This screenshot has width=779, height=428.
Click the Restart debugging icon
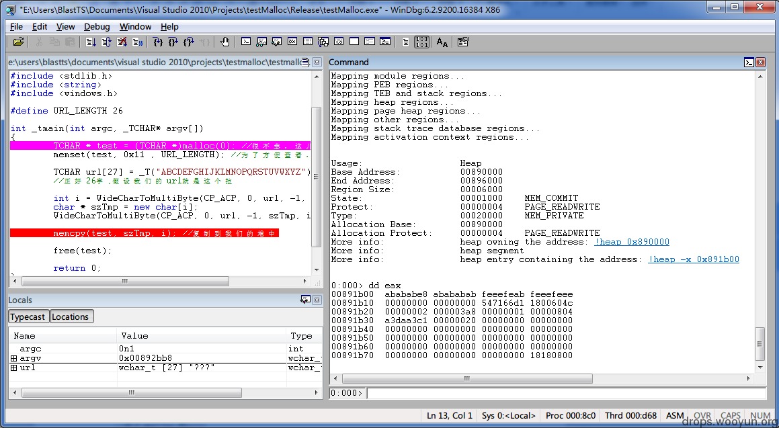point(106,42)
